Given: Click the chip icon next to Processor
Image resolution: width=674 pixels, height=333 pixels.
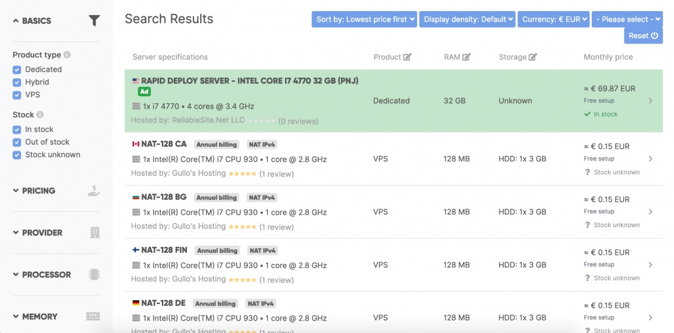Looking at the screenshot, I should click(x=94, y=275).
